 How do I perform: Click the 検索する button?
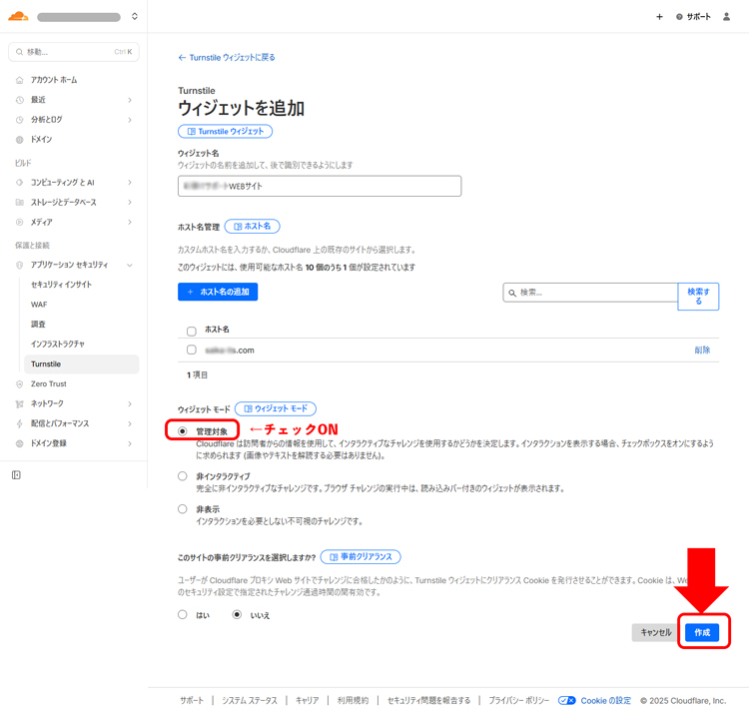(698, 297)
